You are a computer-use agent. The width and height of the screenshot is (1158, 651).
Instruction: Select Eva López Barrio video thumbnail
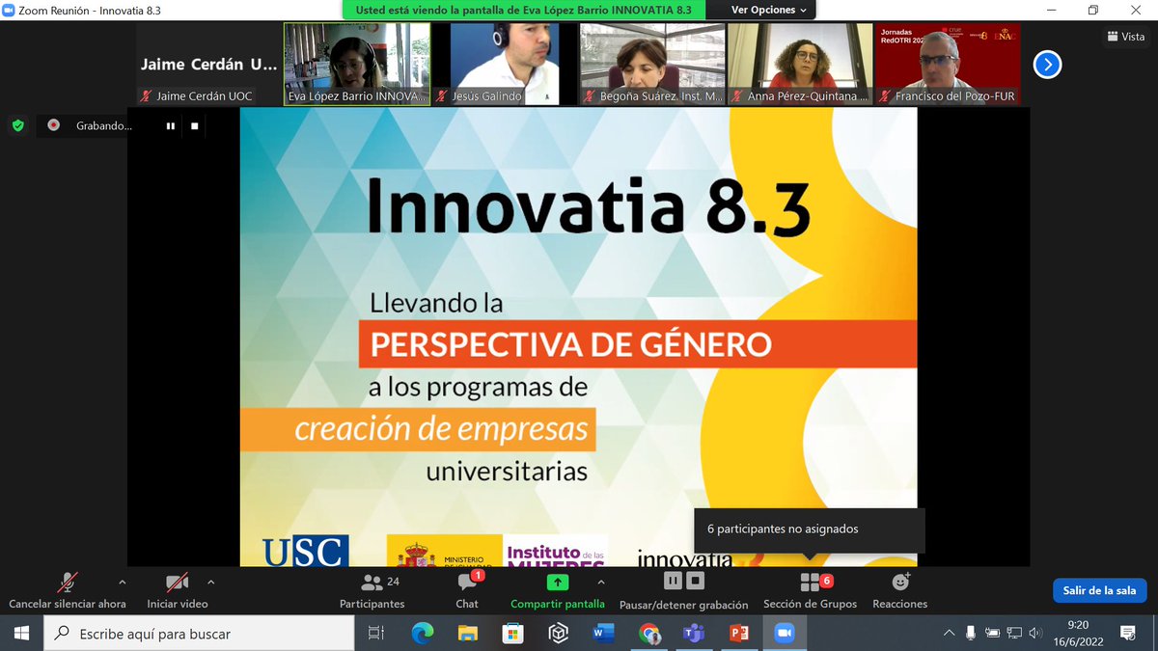click(357, 64)
